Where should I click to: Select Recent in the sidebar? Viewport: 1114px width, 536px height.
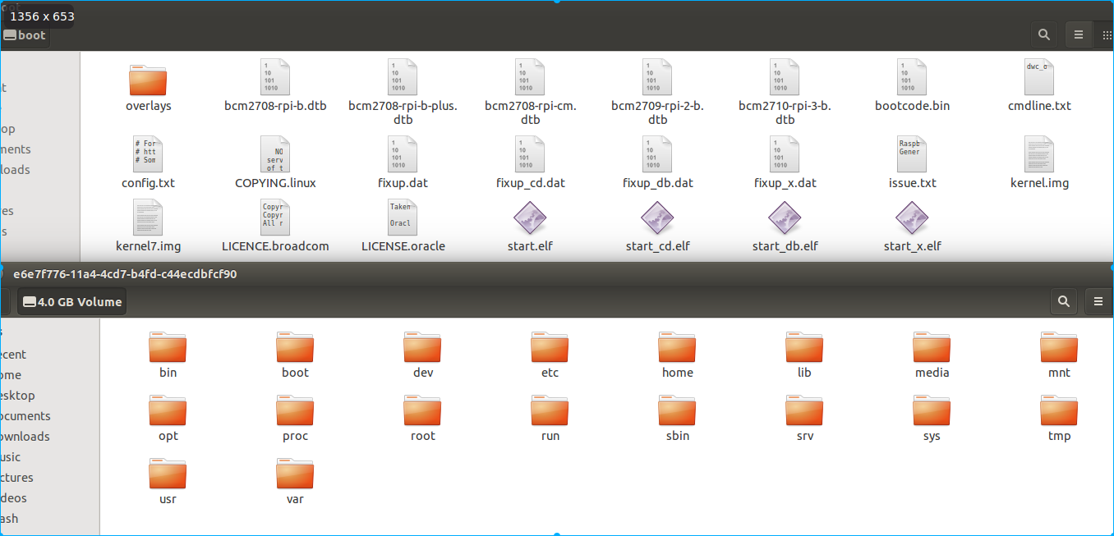[15, 354]
